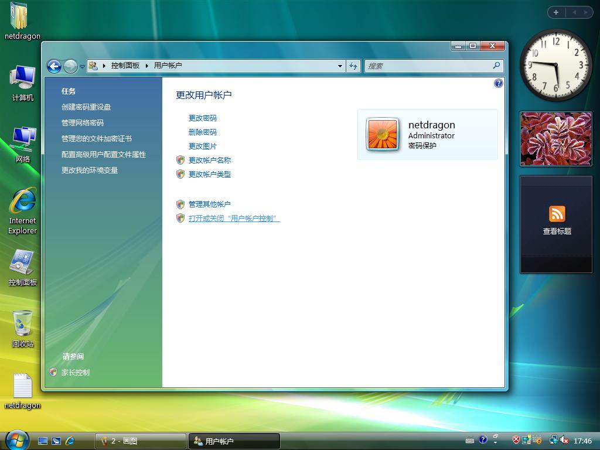The height and width of the screenshot is (450, 600).
Task: Click the shield icon beside 管理其他帐户
Action: click(180, 204)
